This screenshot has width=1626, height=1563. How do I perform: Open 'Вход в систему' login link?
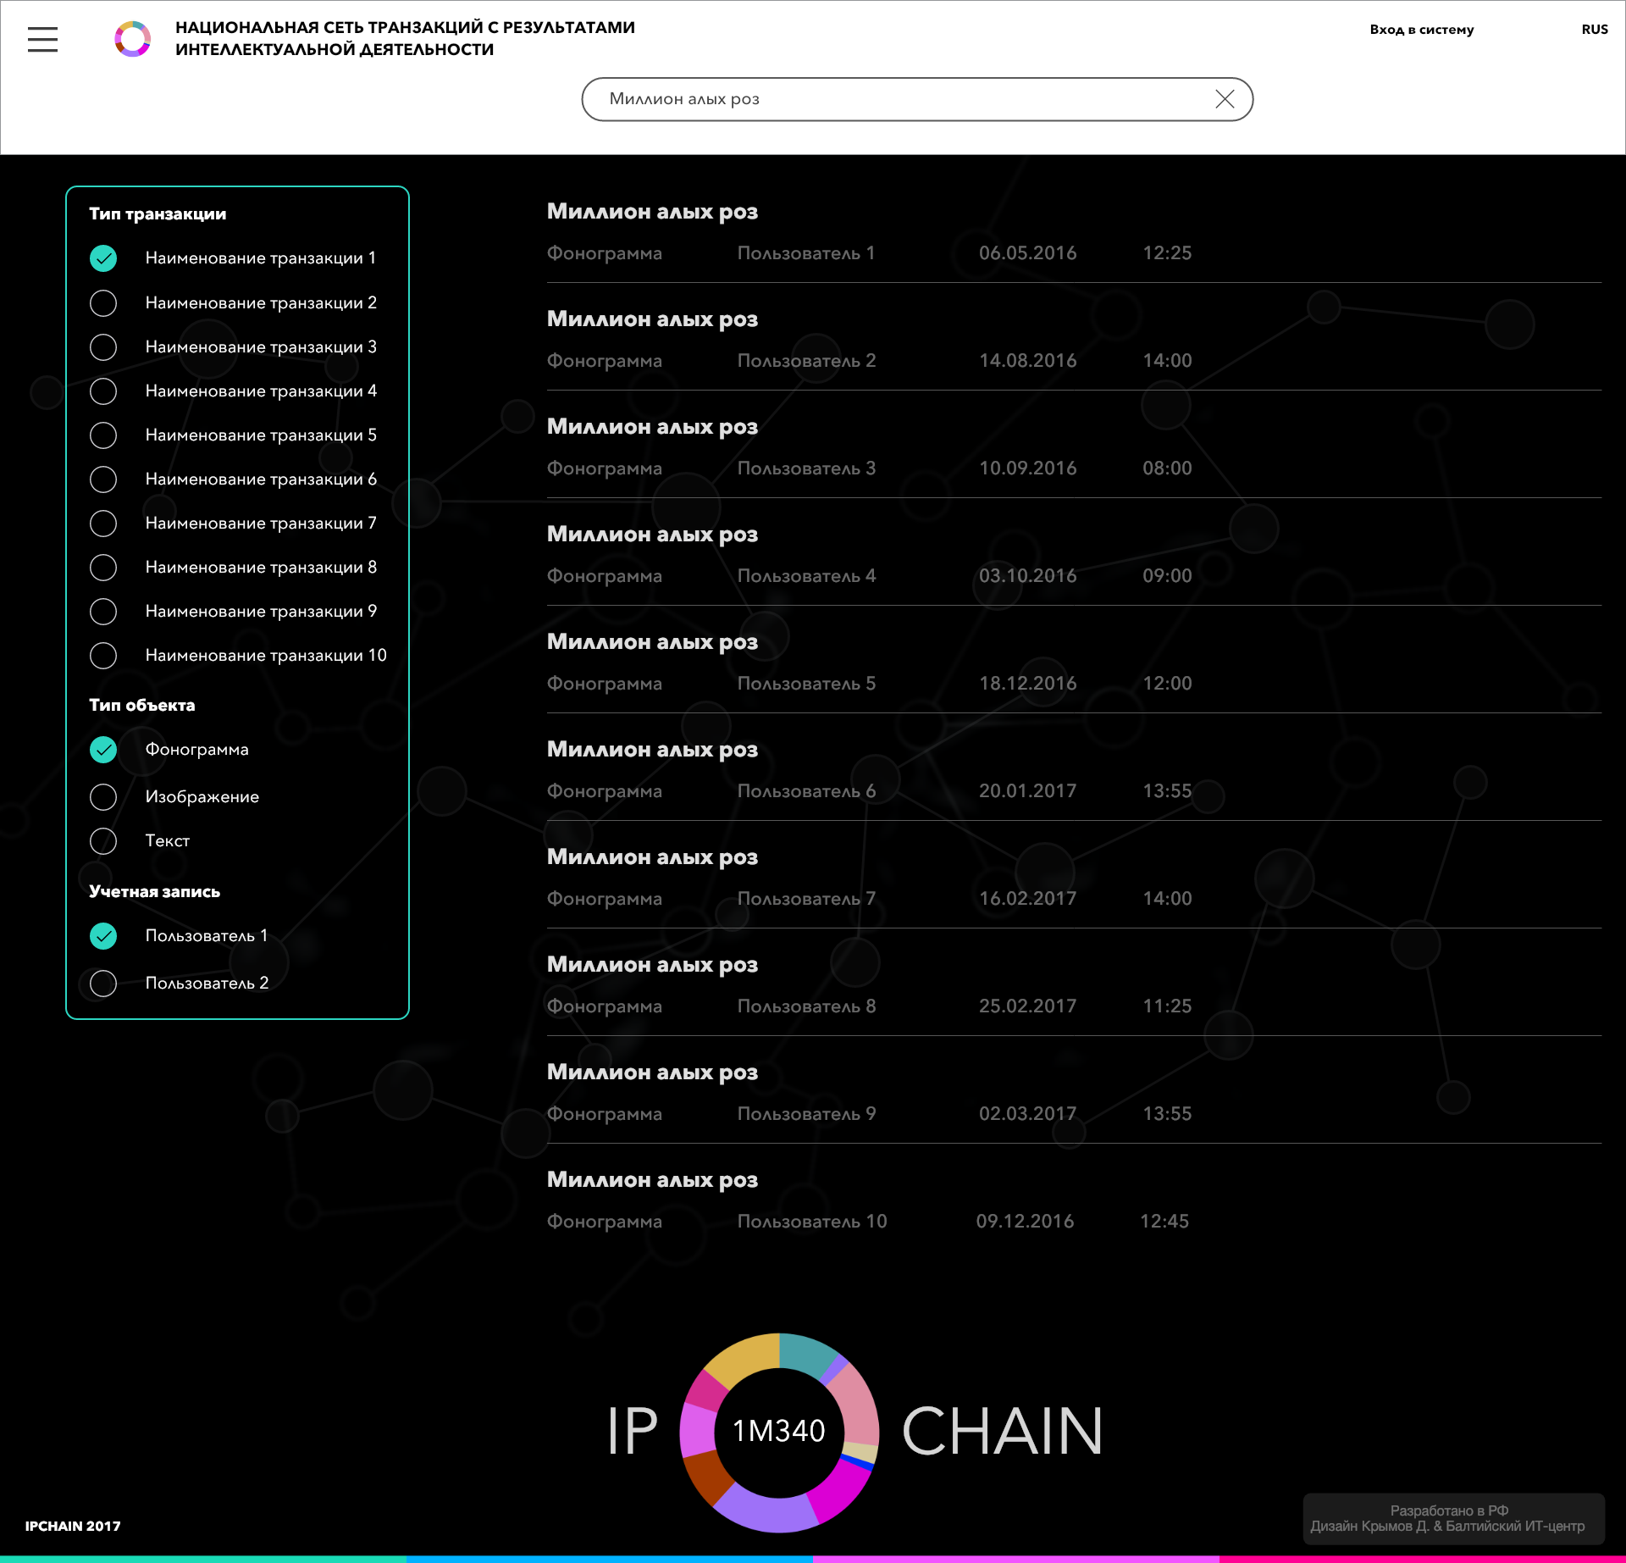pos(1422,30)
